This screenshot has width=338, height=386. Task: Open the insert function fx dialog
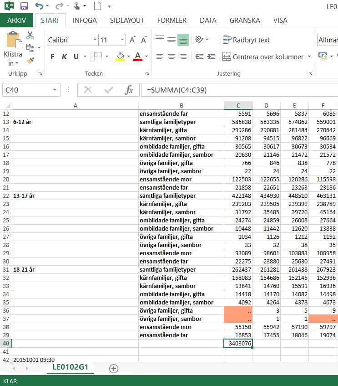pyautogui.click(x=129, y=90)
